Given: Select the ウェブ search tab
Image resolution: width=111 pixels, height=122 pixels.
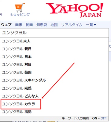Looking at the screenshot, I should (6, 25).
